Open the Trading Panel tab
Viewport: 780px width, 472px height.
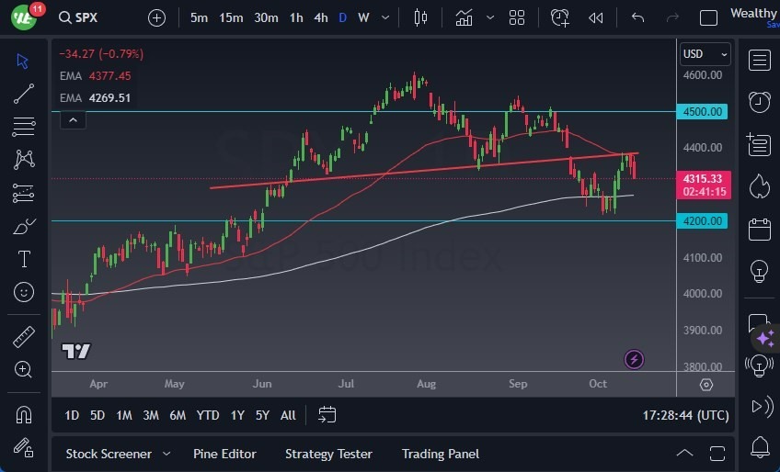pos(441,455)
